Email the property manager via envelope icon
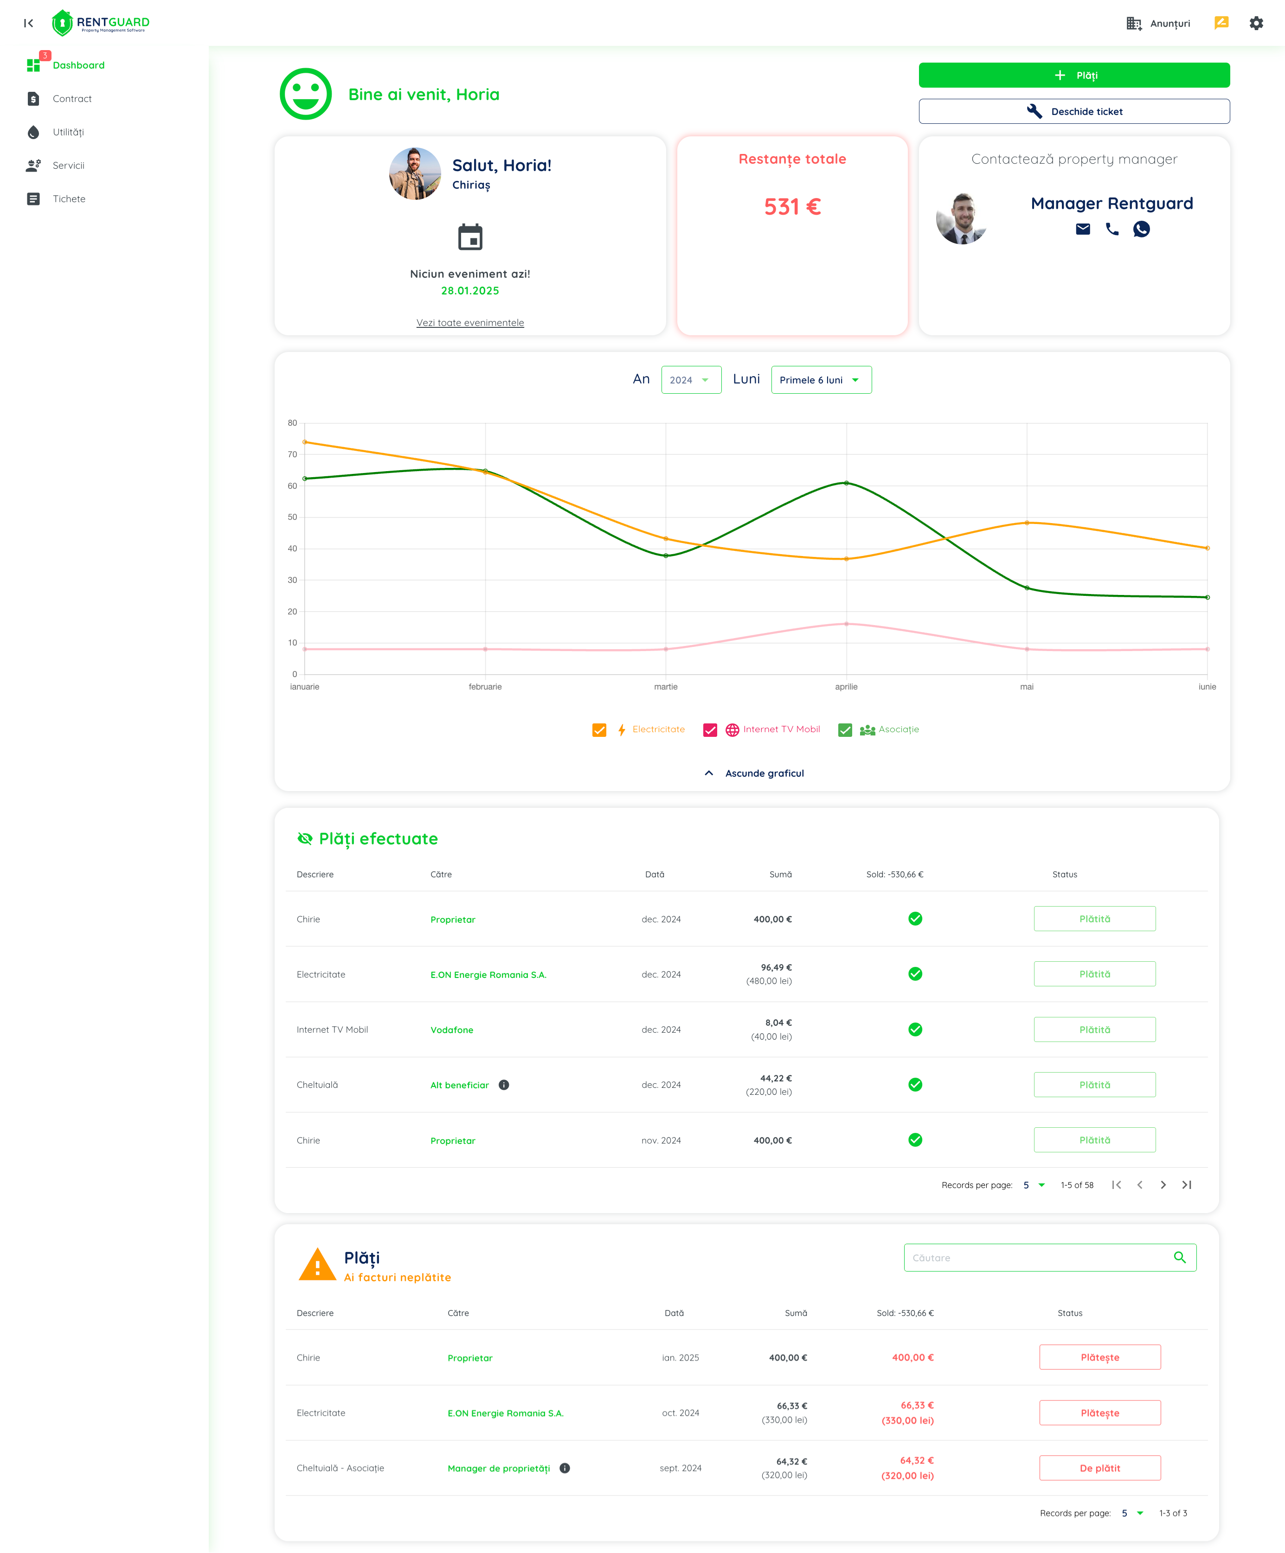 click(x=1082, y=229)
